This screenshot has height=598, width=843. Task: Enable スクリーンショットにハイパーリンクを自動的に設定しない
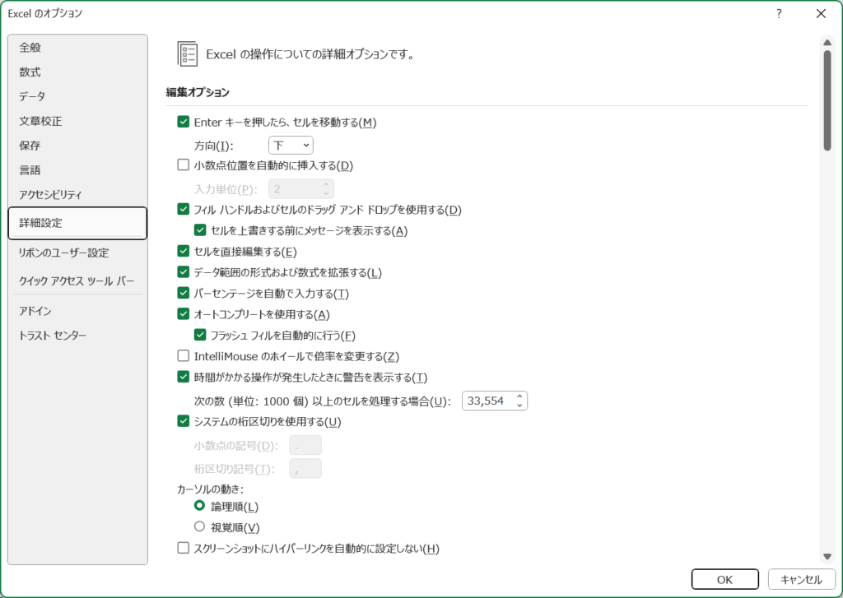[x=182, y=548]
